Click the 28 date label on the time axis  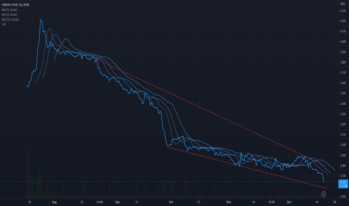tap(334, 202)
